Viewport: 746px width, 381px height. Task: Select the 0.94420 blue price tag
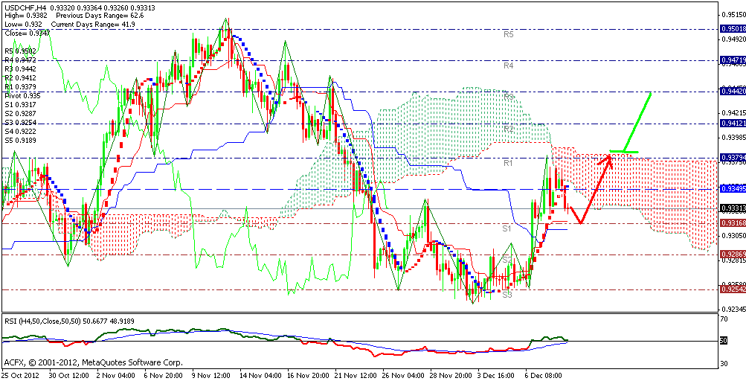coord(731,91)
